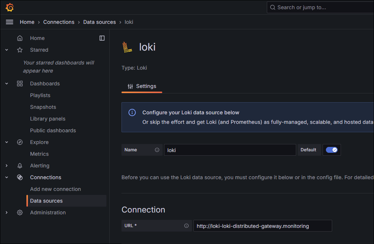374x244 pixels.
Task: Collapse the Explore section chevron
Action: pos(7,142)
